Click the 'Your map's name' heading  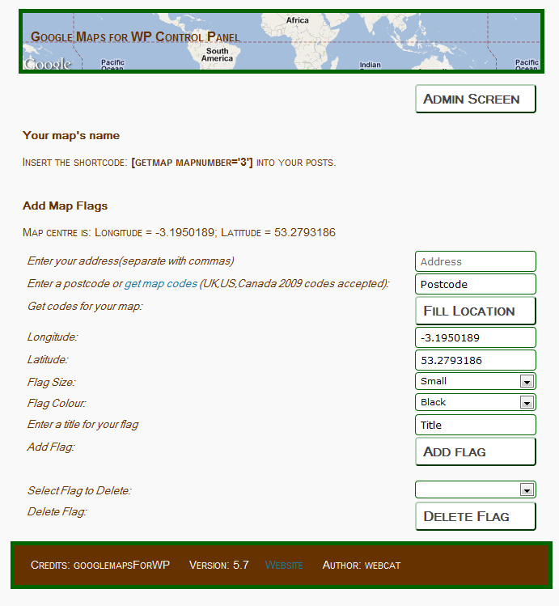pyautogui.click(x=71, y=136)
